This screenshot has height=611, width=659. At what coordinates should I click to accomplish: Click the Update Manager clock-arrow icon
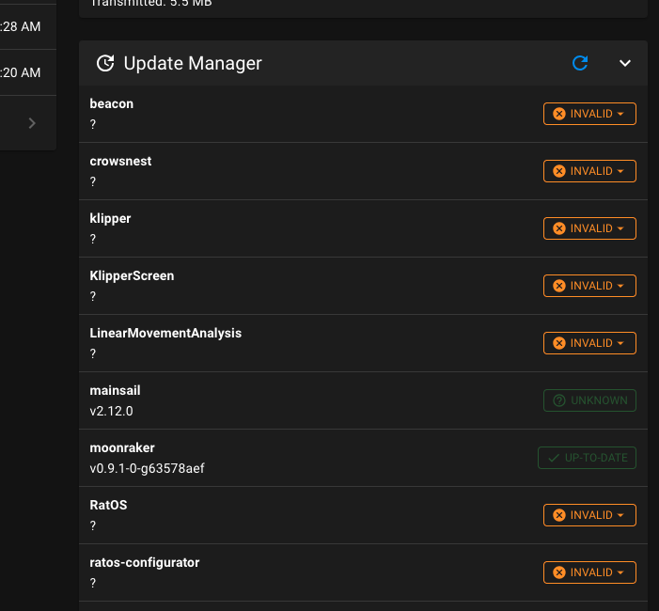(x=105, y=64)
